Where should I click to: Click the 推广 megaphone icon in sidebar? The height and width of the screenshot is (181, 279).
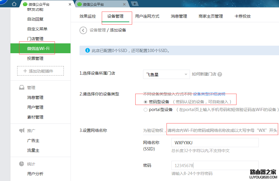(x=21, y=130)
